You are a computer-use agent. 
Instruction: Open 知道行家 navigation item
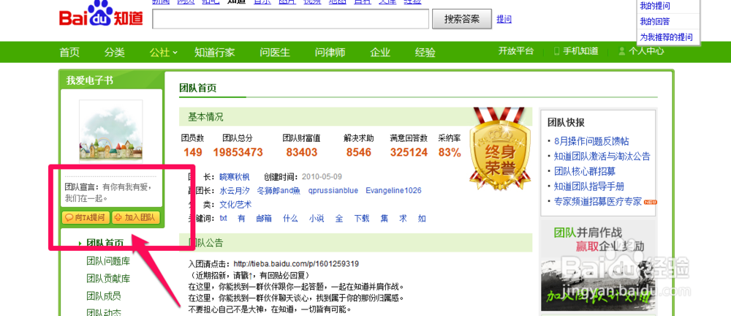[x=214, y=52]
